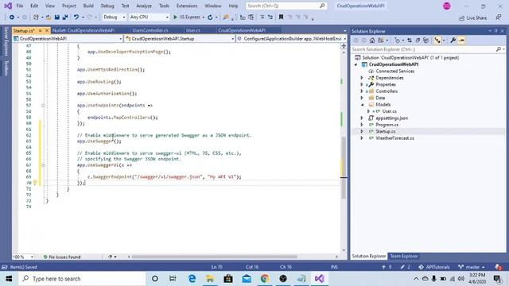Open the Debug menu
Screen dimensions: 509x286
[x=107, y=6]
